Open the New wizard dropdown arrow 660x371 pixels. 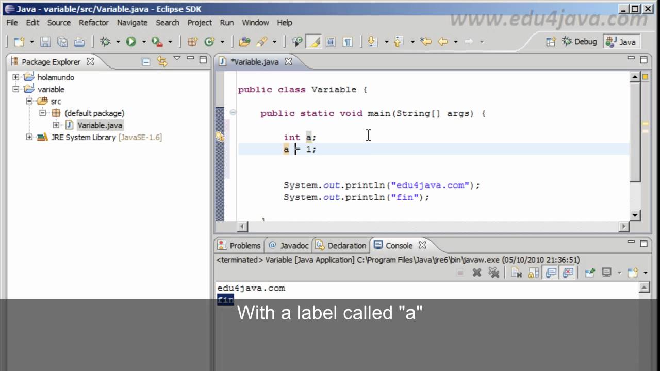click(x=31, y=42)
